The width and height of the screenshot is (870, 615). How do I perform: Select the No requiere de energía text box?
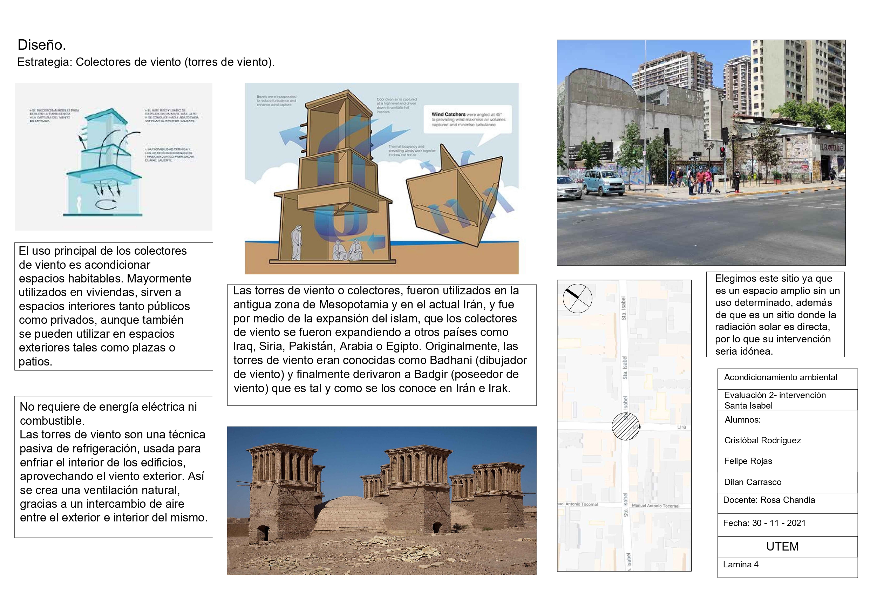click(113, 466)
